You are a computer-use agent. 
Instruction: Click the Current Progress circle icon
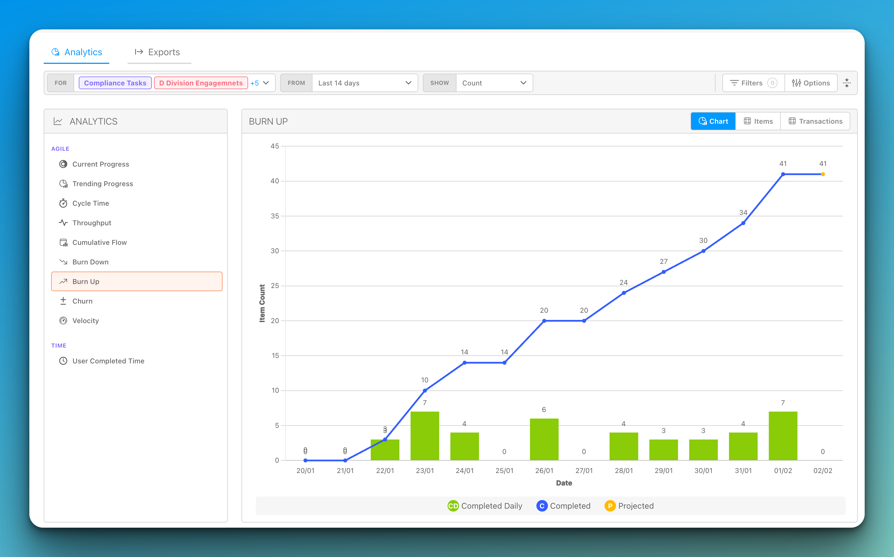click(x=63, y=164)
